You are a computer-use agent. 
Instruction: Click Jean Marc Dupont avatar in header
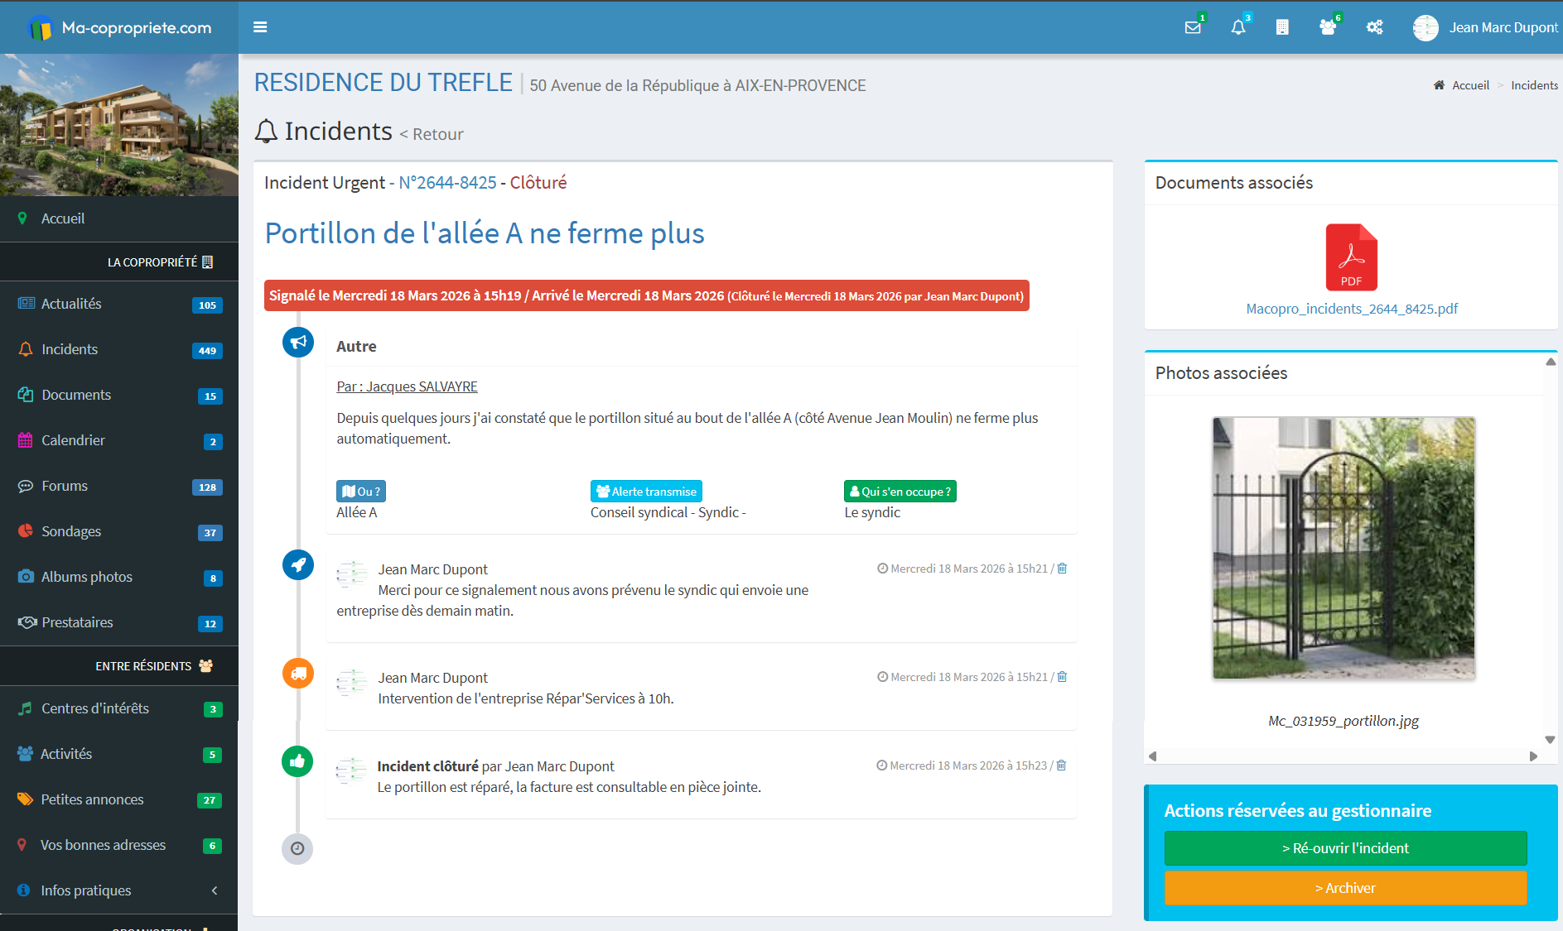click(1426, 27)
